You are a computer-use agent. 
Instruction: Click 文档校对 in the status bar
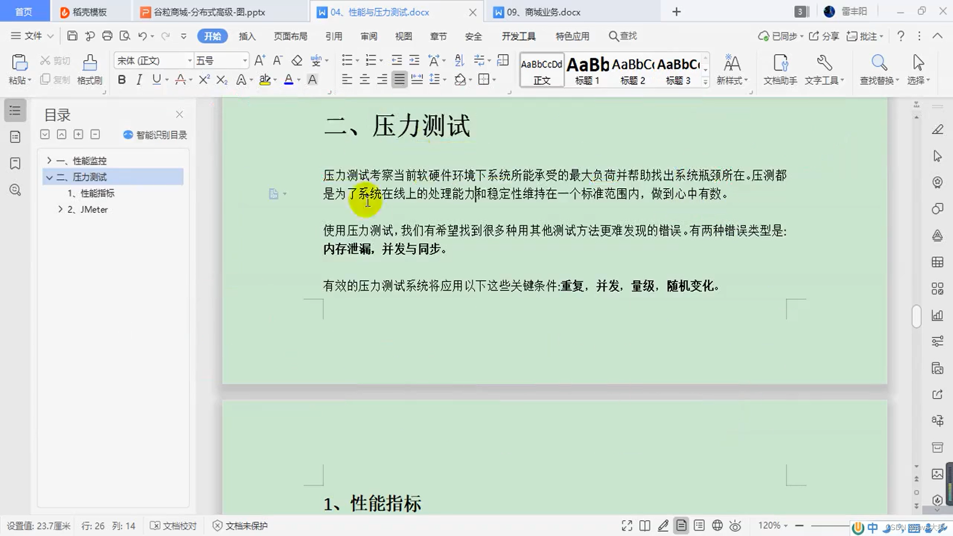tap(173, 526)
